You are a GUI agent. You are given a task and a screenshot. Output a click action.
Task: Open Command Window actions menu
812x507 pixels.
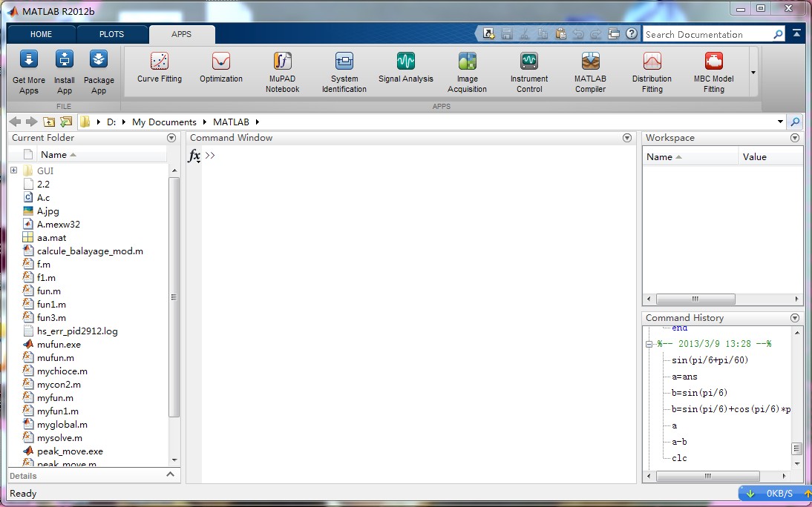click(x=627, y=138)
